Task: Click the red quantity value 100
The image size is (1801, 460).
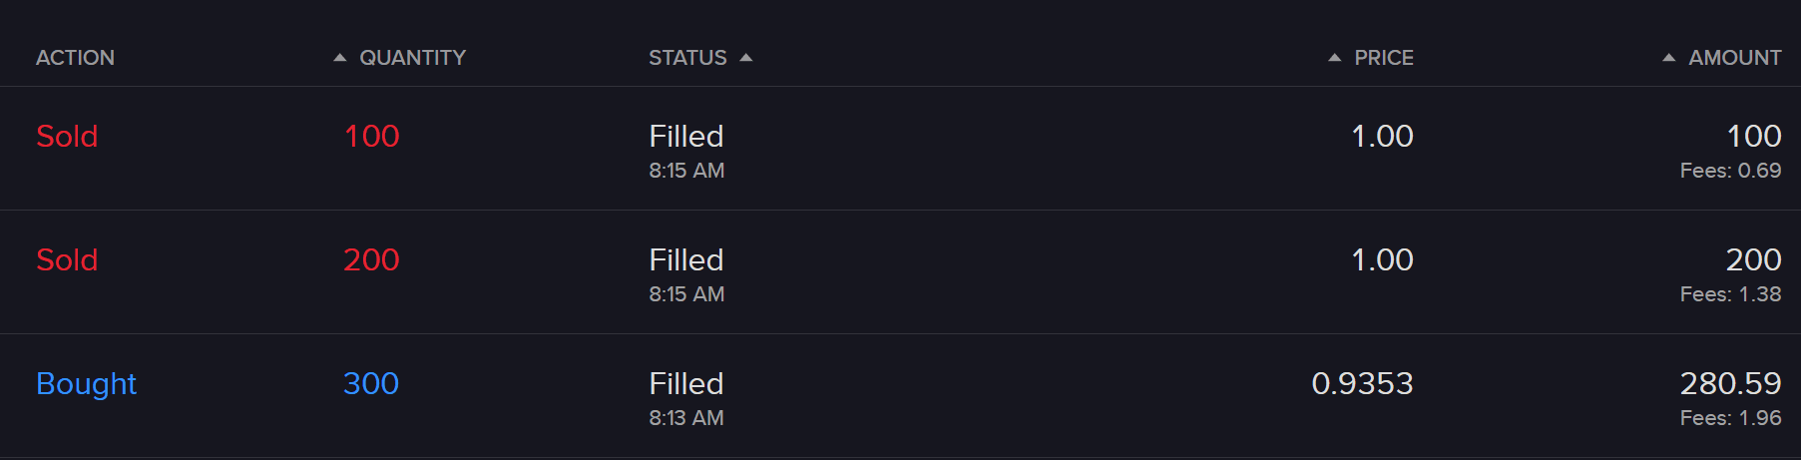Action: pos(371,136)
